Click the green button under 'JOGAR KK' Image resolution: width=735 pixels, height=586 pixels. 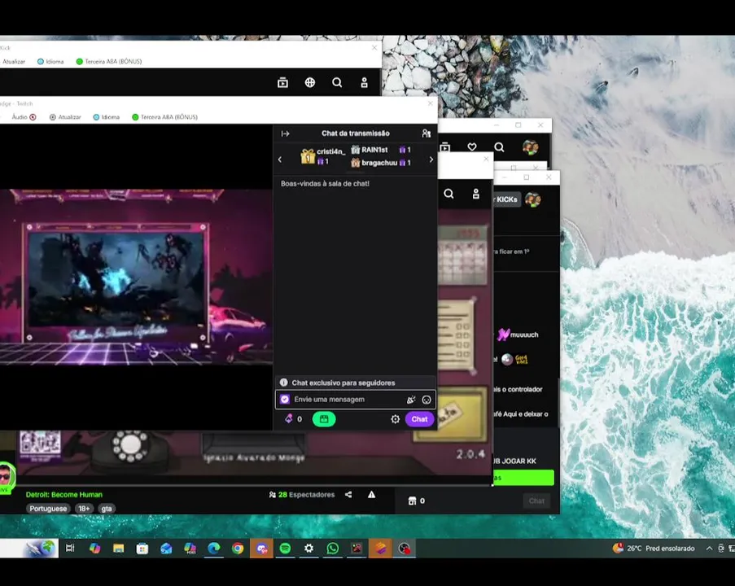point(523,478)
